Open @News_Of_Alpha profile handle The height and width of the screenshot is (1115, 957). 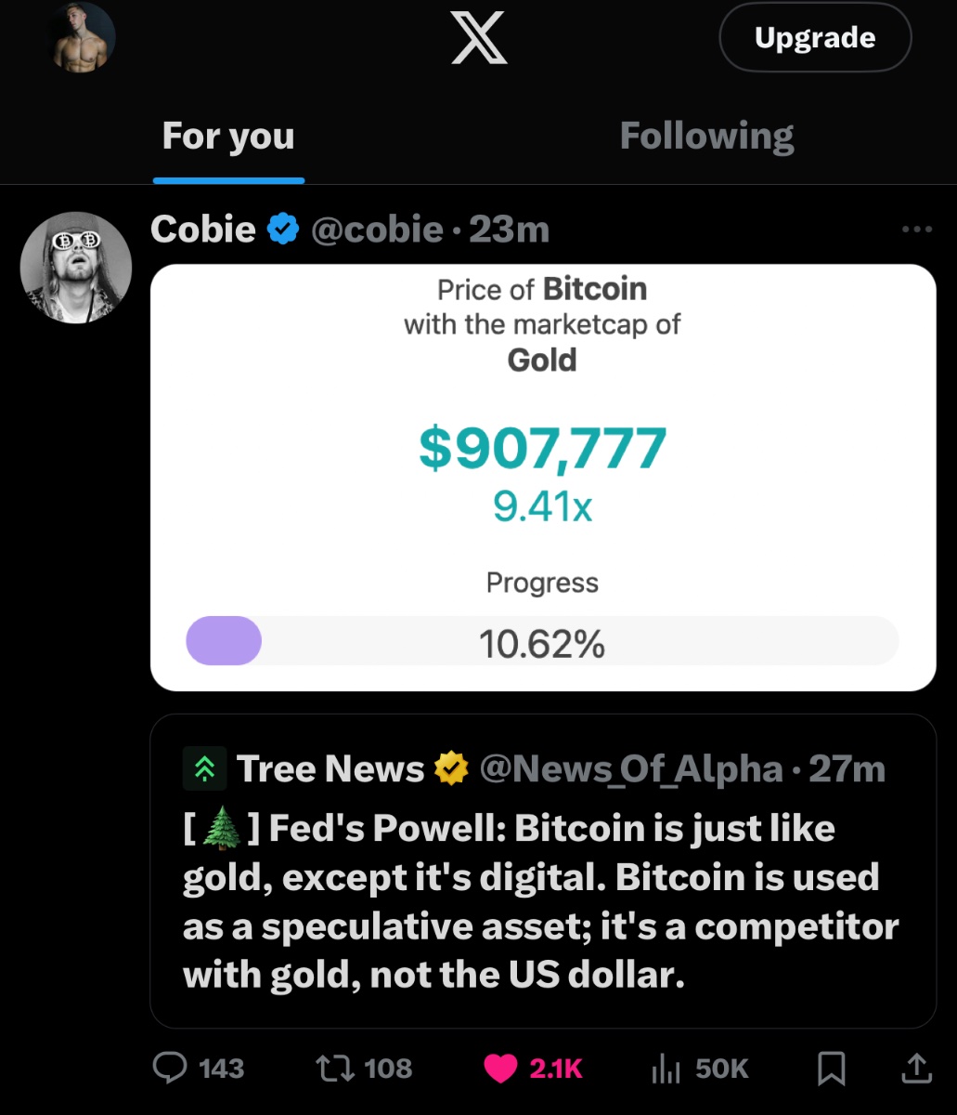[x=631, y=768]
